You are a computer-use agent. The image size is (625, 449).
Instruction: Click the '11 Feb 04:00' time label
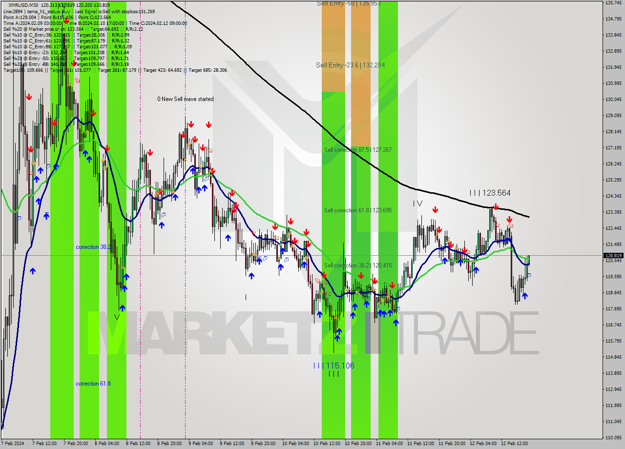(389, 444)
